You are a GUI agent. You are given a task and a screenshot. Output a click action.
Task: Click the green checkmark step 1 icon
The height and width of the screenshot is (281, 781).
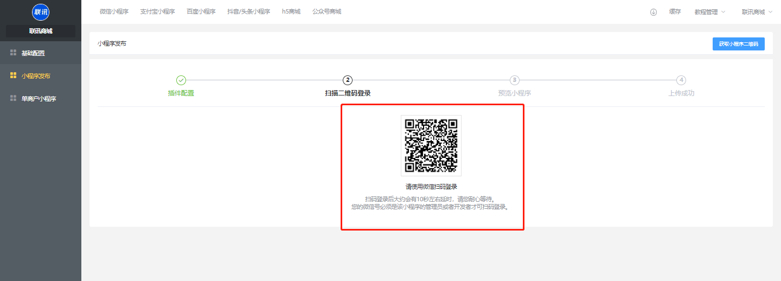[x=181, y=80]
